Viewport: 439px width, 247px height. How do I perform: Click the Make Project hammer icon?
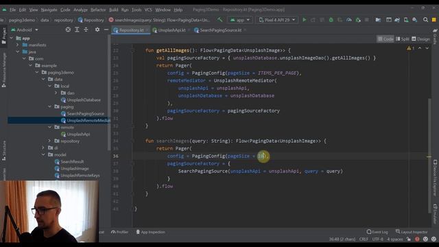pos(219,20)
